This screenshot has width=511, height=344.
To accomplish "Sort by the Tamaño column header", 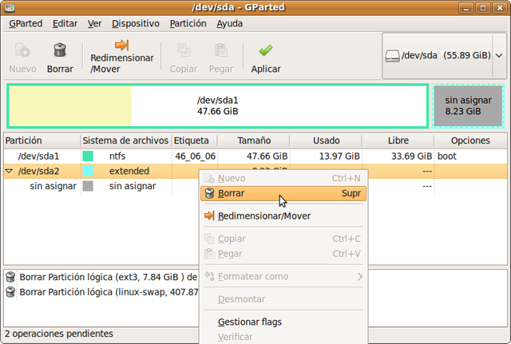I will click(x=253, y=140).
